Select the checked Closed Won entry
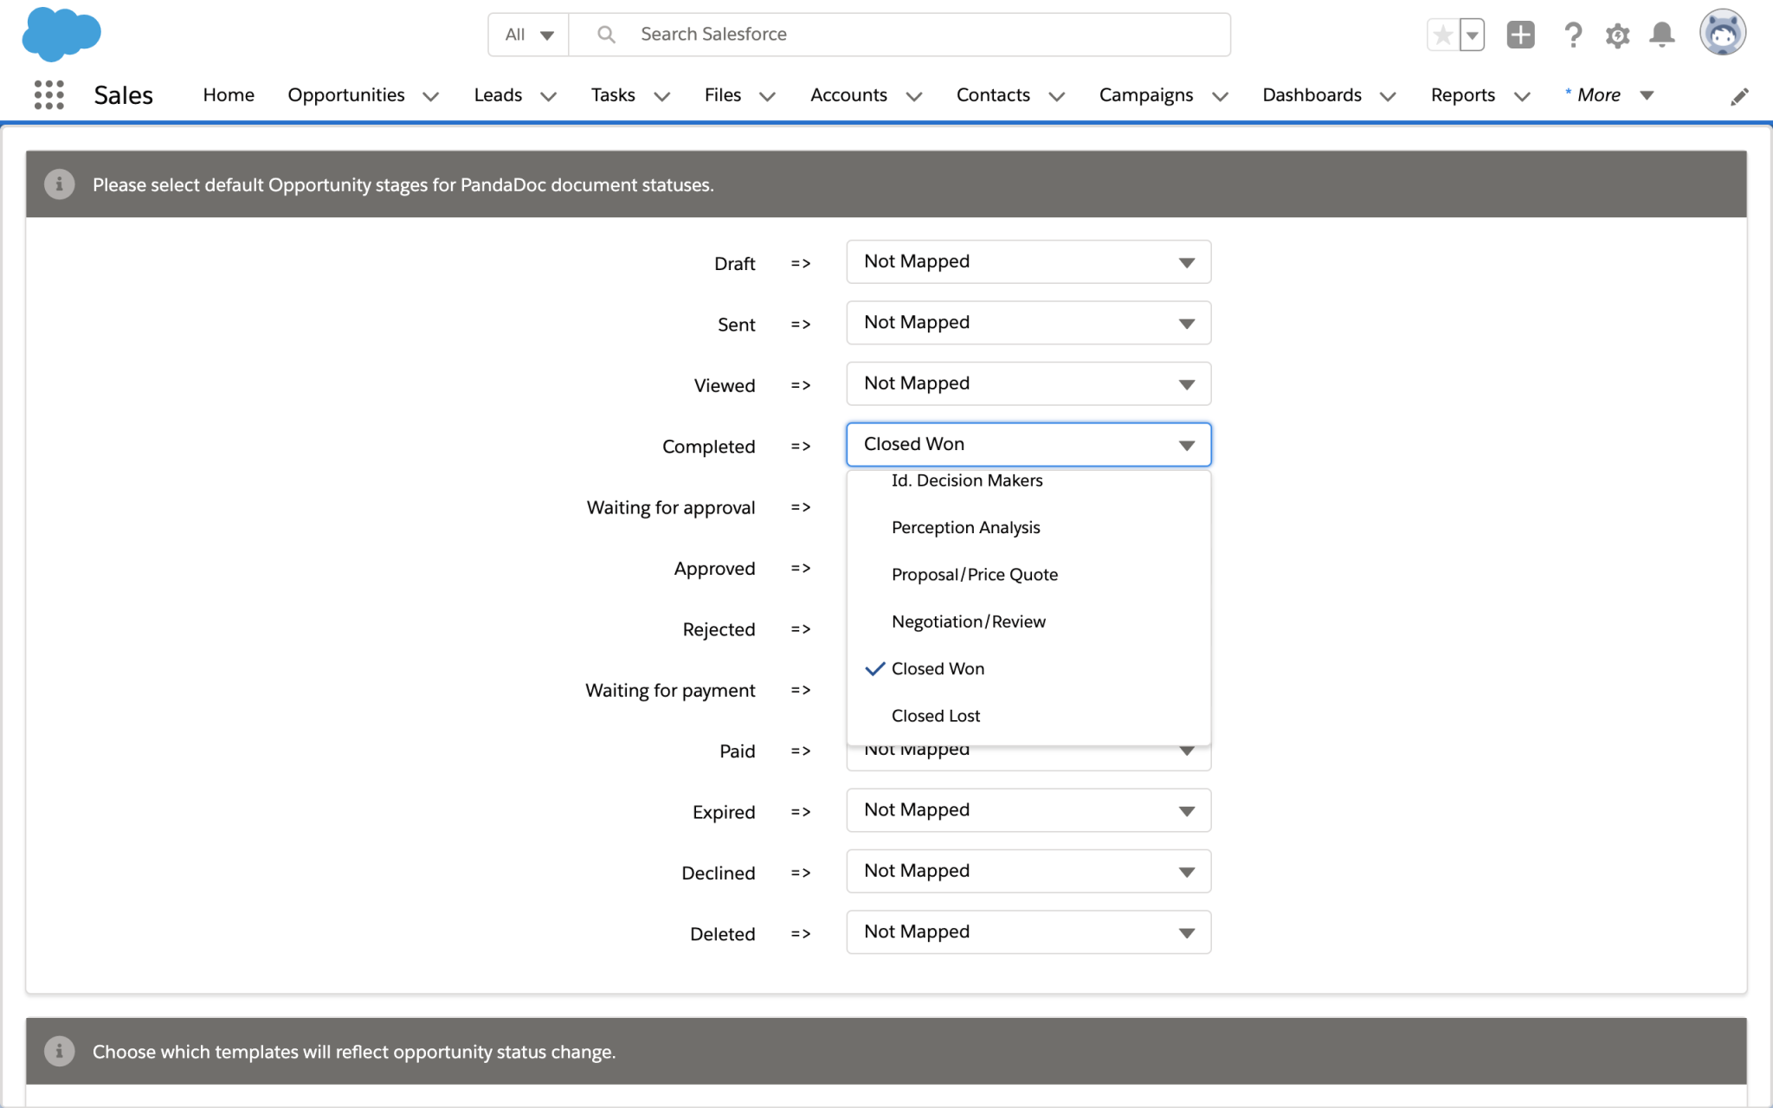The image size is (1773, 1108). [938, 668]
